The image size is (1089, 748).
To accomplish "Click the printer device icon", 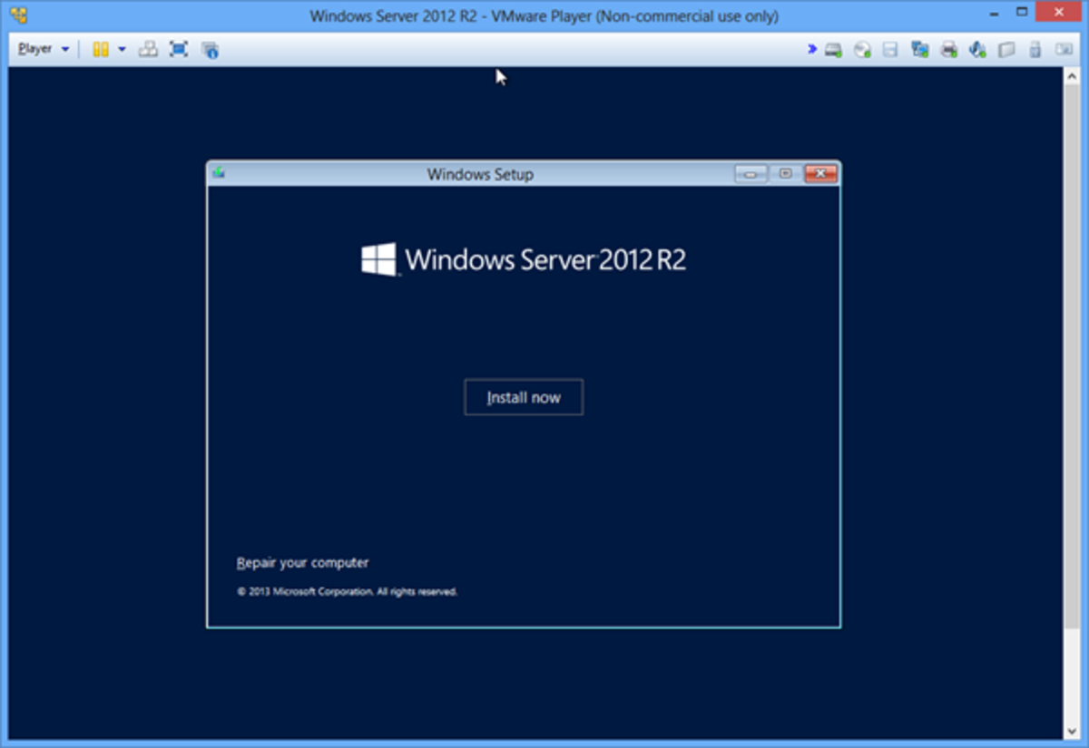I will tap(947, 49).
